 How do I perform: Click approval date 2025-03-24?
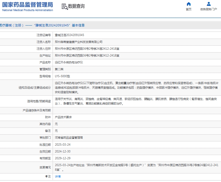(63, 145)
